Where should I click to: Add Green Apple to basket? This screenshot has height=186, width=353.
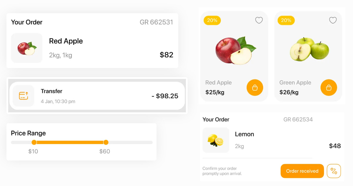[329, 87]
